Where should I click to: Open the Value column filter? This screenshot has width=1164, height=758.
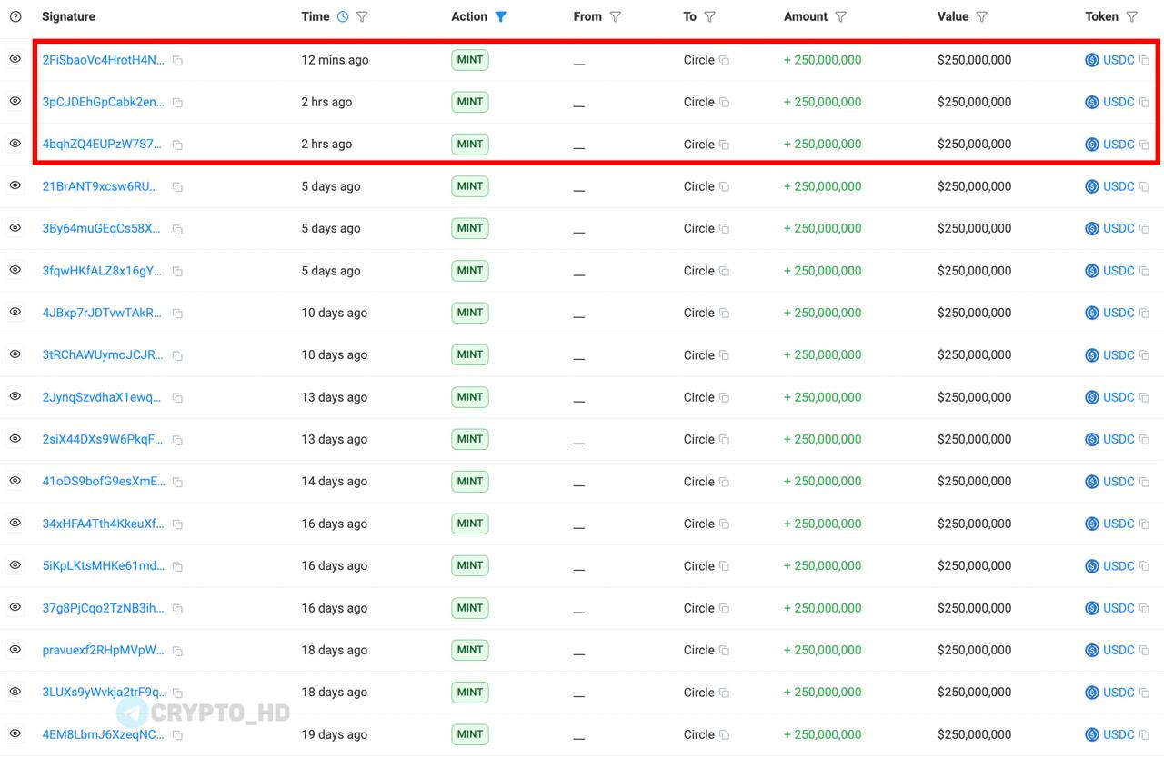click(981, 16)
